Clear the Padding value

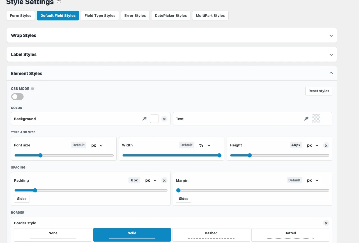point(165,181)
